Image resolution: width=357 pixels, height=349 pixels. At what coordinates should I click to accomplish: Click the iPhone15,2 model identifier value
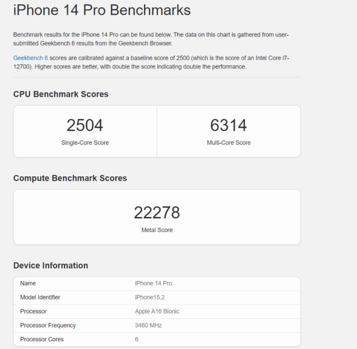point(150,297)
